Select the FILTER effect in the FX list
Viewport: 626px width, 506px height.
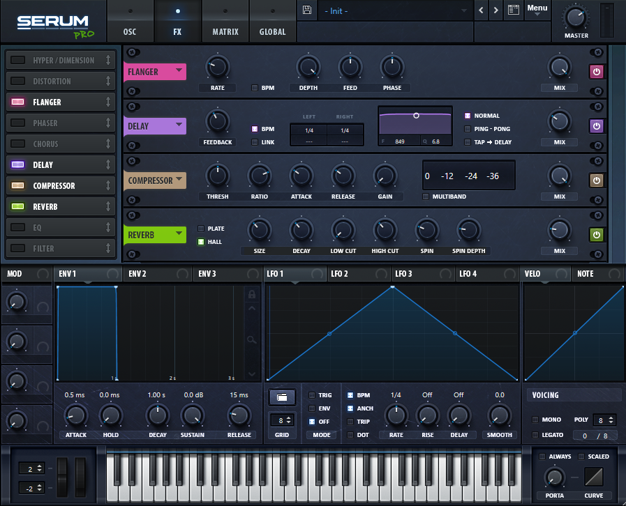point(61,248)
